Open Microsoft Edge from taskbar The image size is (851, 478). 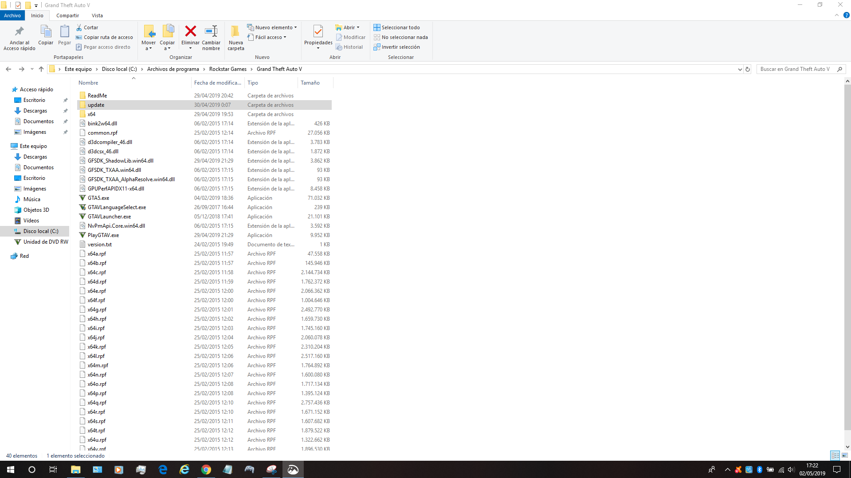click(x=163, y=470)
